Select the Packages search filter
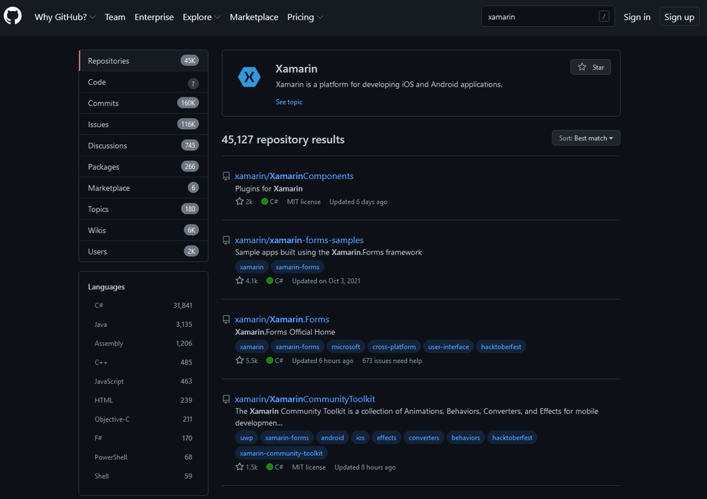 pos(143,167)
